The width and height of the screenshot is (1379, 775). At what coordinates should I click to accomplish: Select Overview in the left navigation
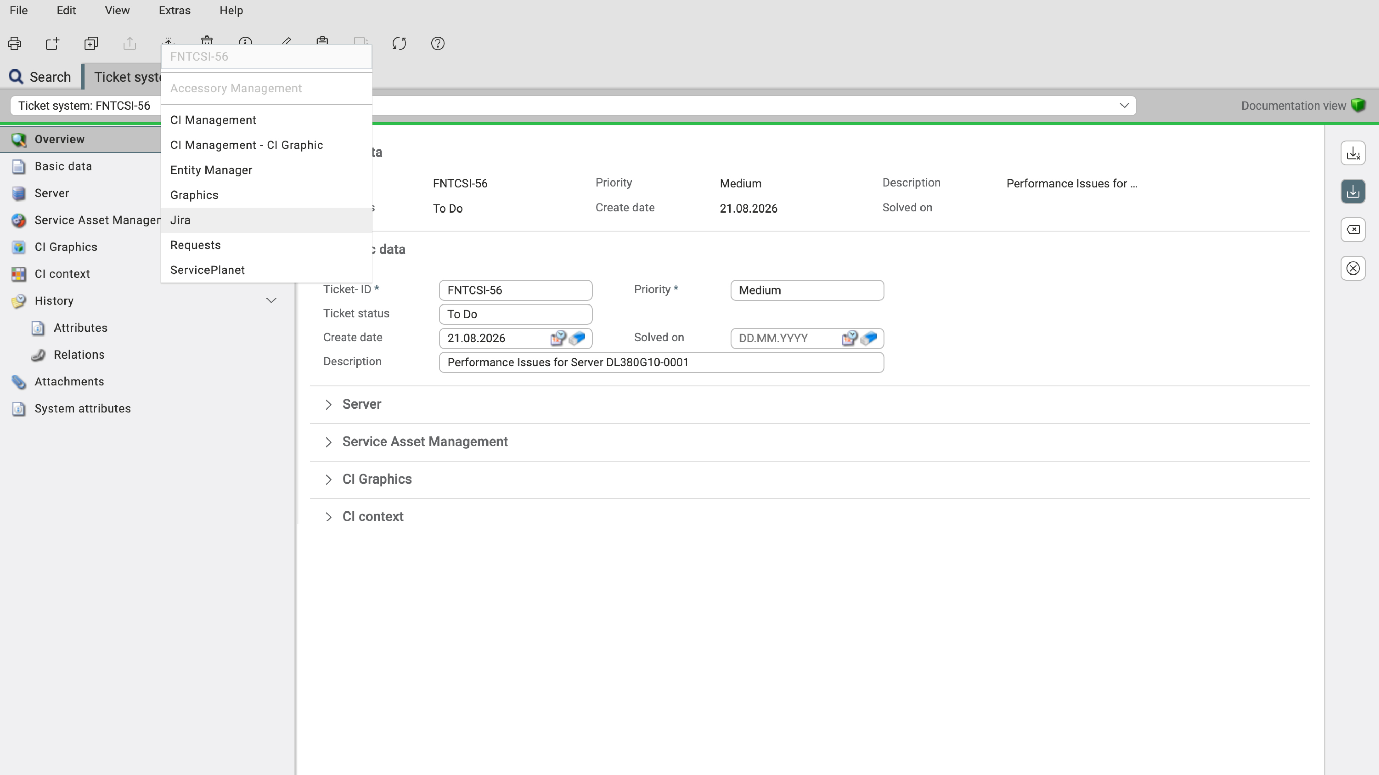(80, 139)
